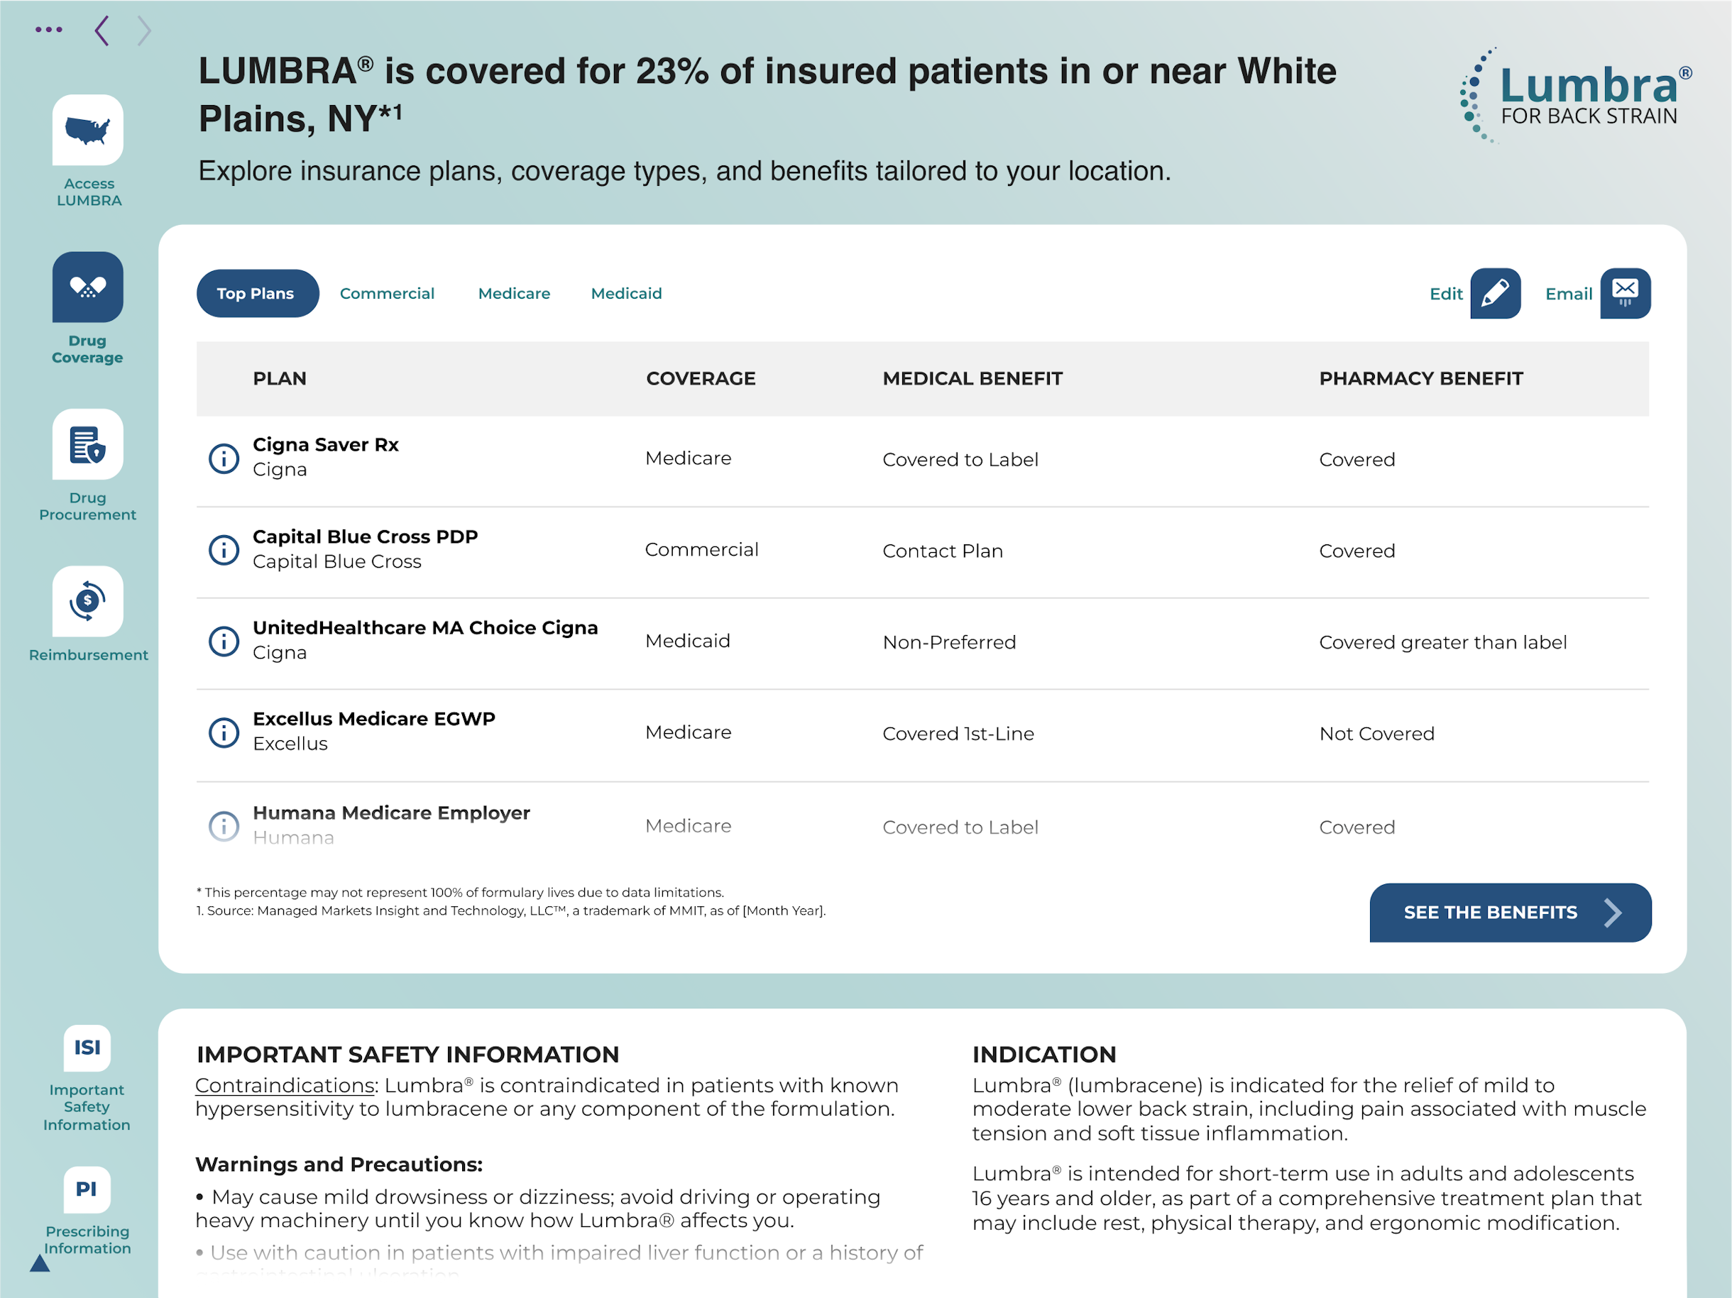The width and height of the screenshot is (1732, 1298).
Task: Open Drug Procurement section icon
Action: pos(88,444)
